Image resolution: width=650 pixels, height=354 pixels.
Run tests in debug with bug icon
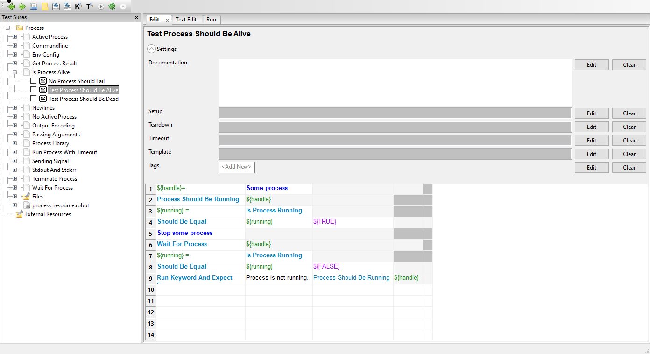point(112,7)
